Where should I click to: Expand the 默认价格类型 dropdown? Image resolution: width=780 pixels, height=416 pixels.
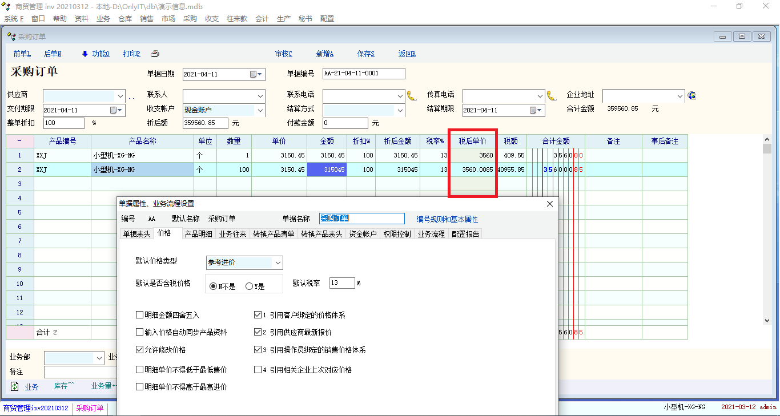point(278,262)
